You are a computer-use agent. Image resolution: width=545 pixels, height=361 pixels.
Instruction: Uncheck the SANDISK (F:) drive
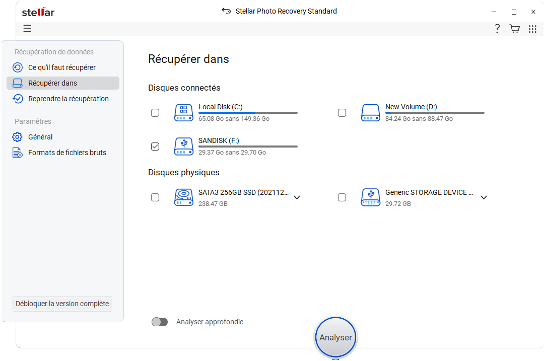point(155,147)
